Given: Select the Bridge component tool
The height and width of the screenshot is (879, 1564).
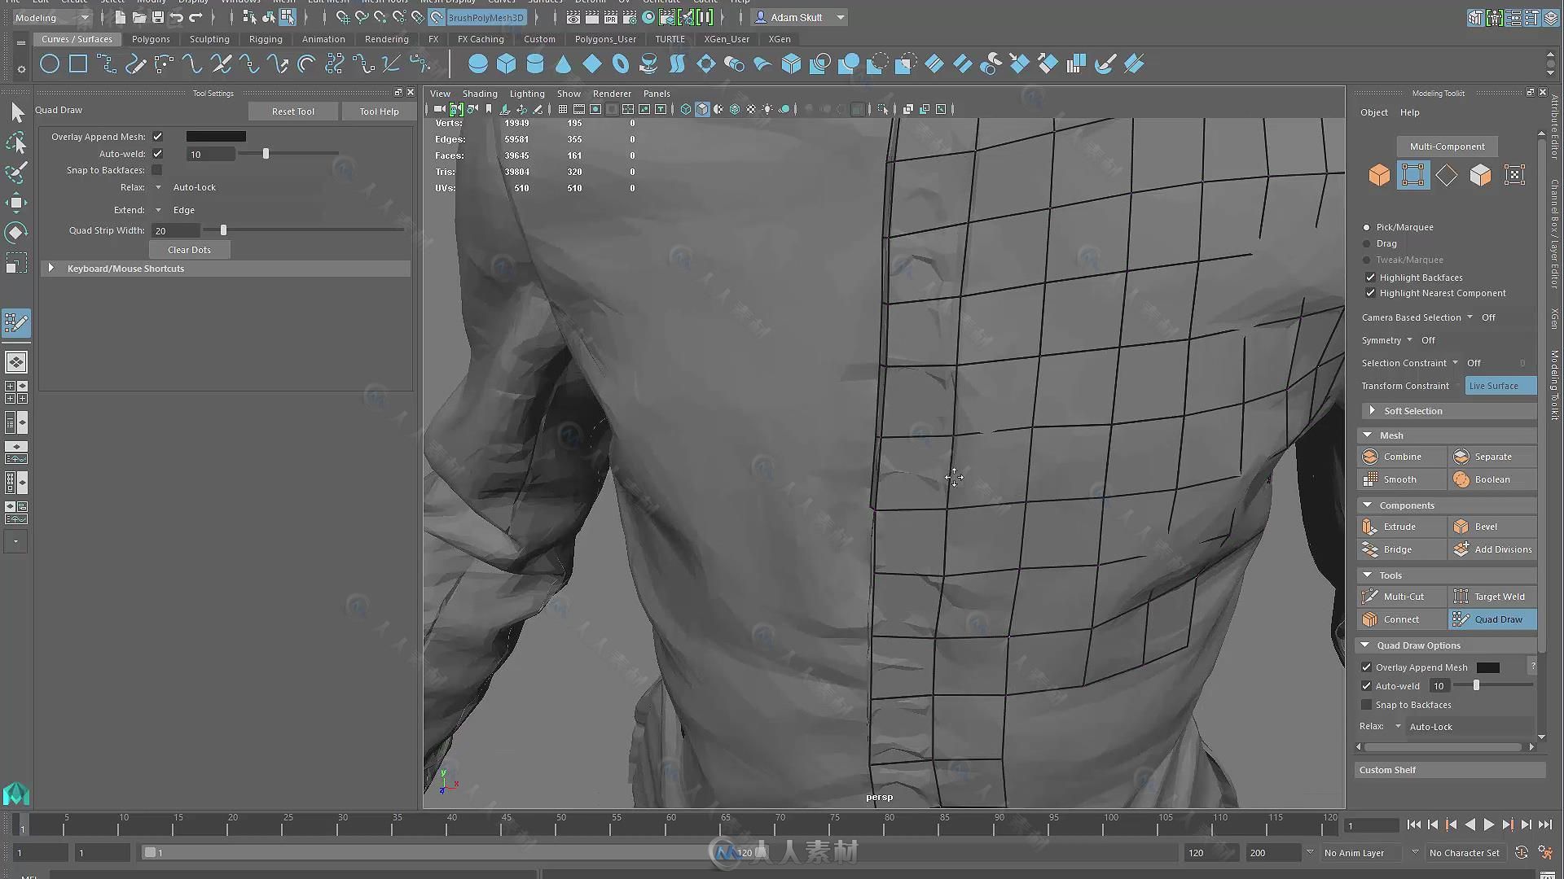Looking at the screenshot, I should (1396, 549).
